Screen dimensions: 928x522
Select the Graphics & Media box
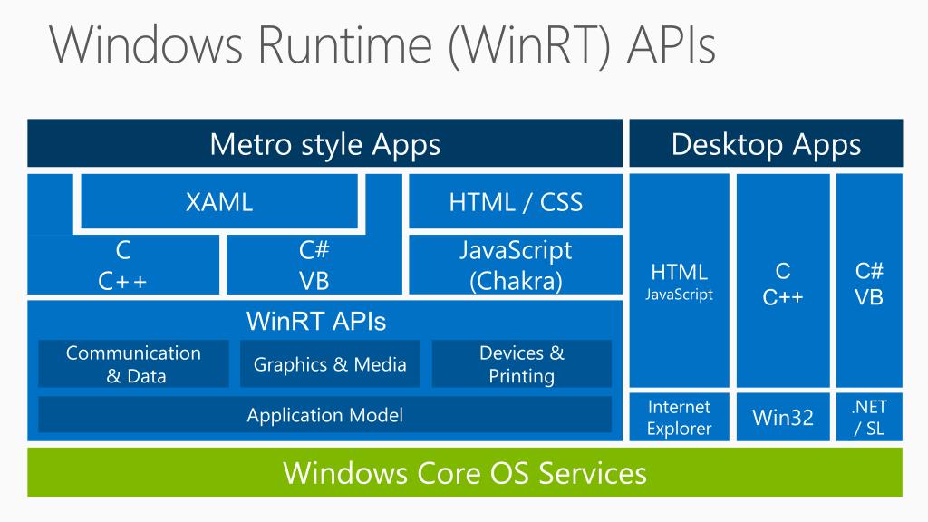(x=330, y=364)
